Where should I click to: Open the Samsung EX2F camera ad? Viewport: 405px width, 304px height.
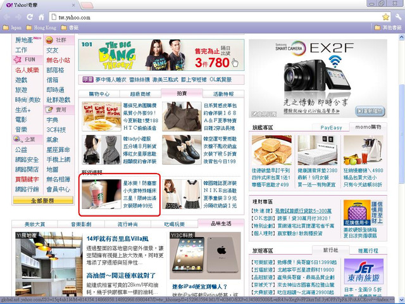tap(318, 79)
